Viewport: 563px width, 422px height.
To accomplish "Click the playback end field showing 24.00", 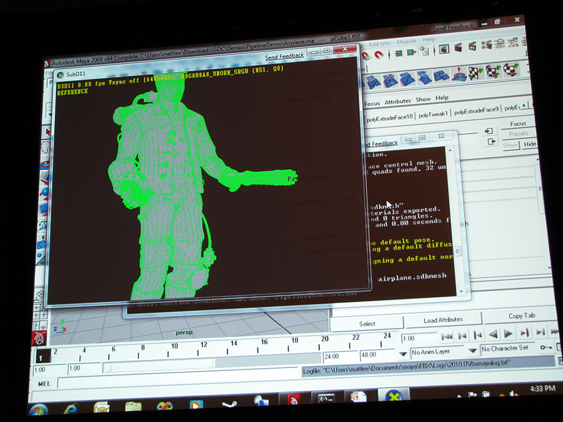I will 339,356.
